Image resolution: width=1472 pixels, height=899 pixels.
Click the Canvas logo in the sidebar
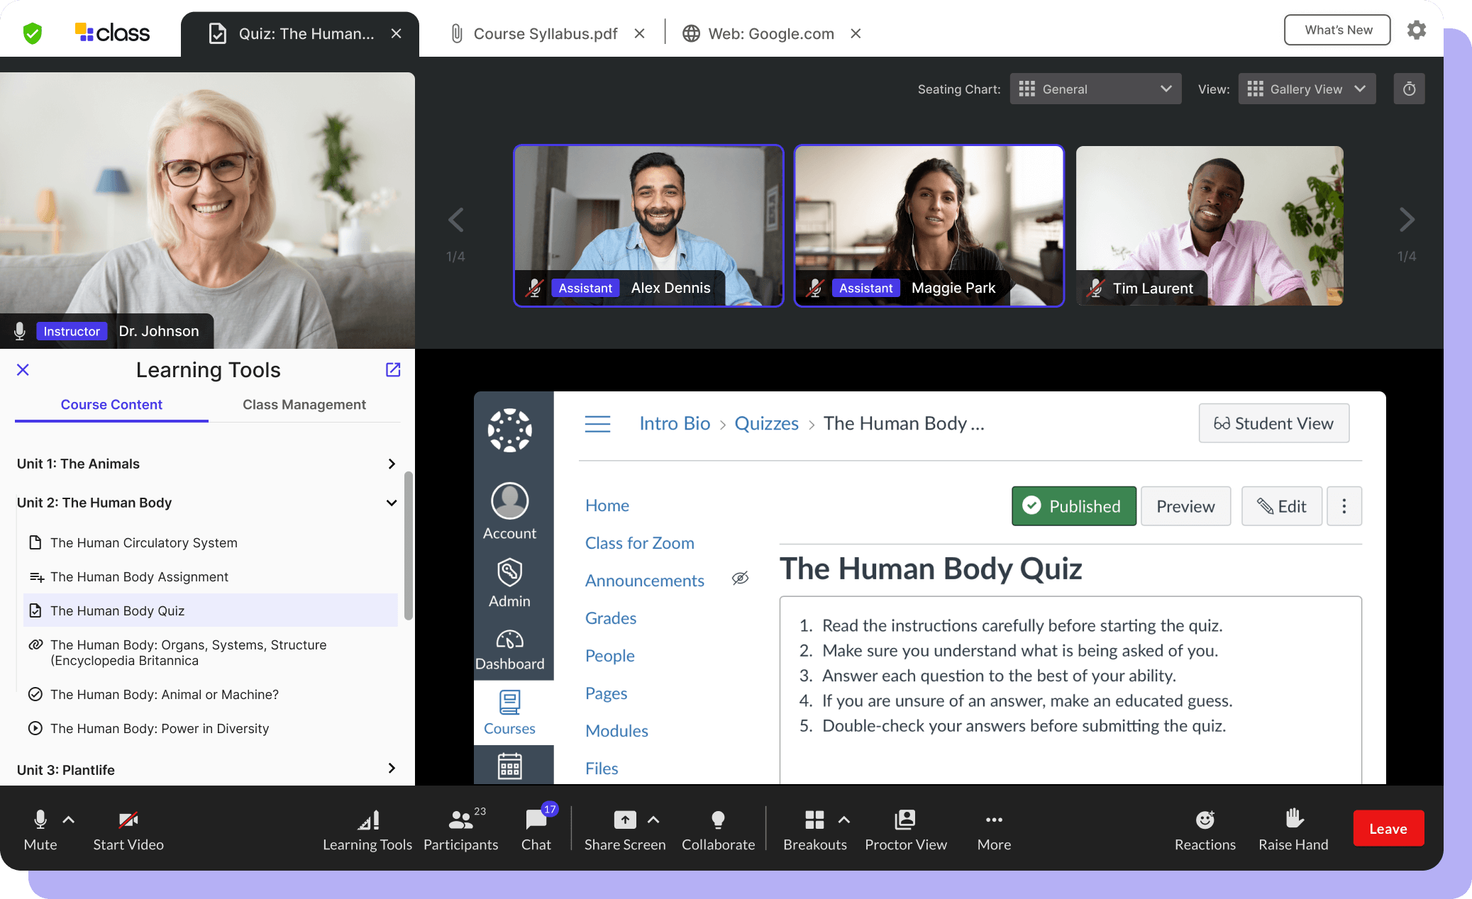pos(509,430)
